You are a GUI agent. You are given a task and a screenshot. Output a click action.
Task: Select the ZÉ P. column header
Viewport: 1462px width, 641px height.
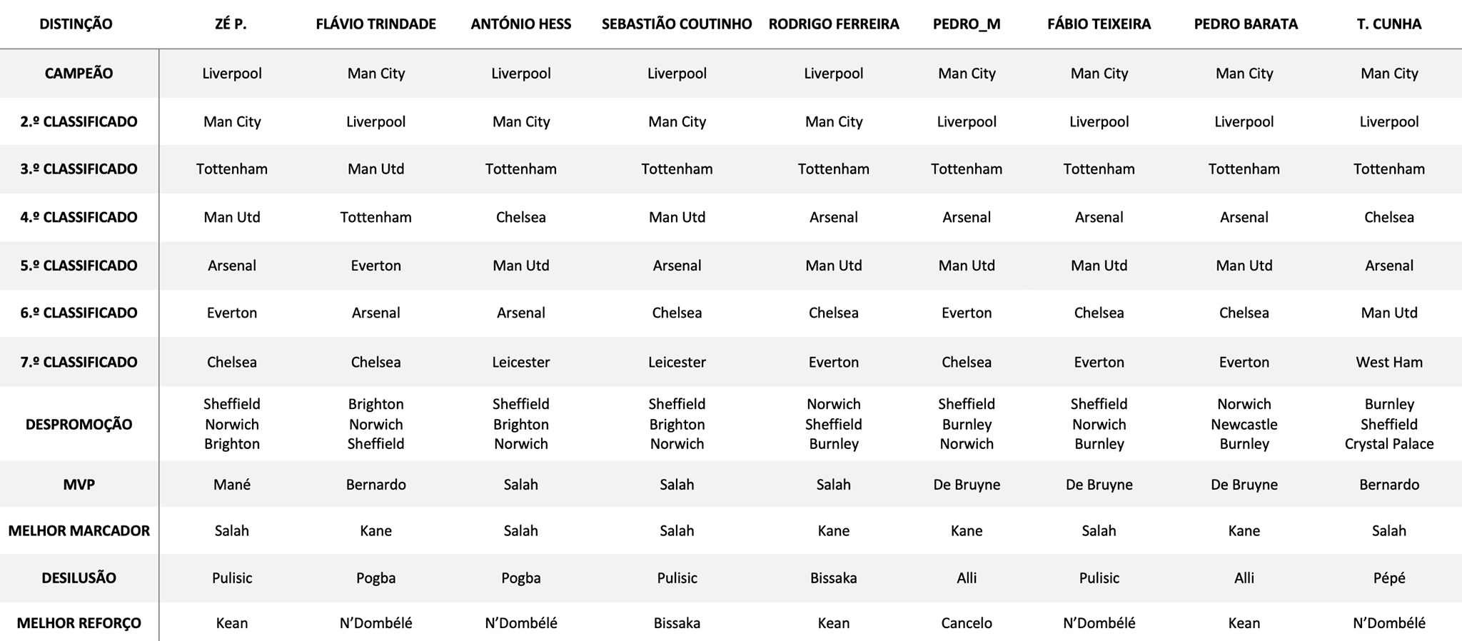pos(231,24)
